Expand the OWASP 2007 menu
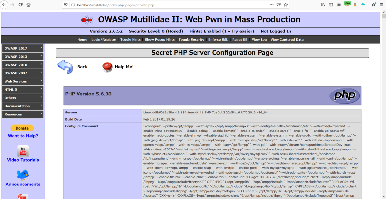Screen dimensions: 386x199 pyautogui.click(x=23, y=73)
